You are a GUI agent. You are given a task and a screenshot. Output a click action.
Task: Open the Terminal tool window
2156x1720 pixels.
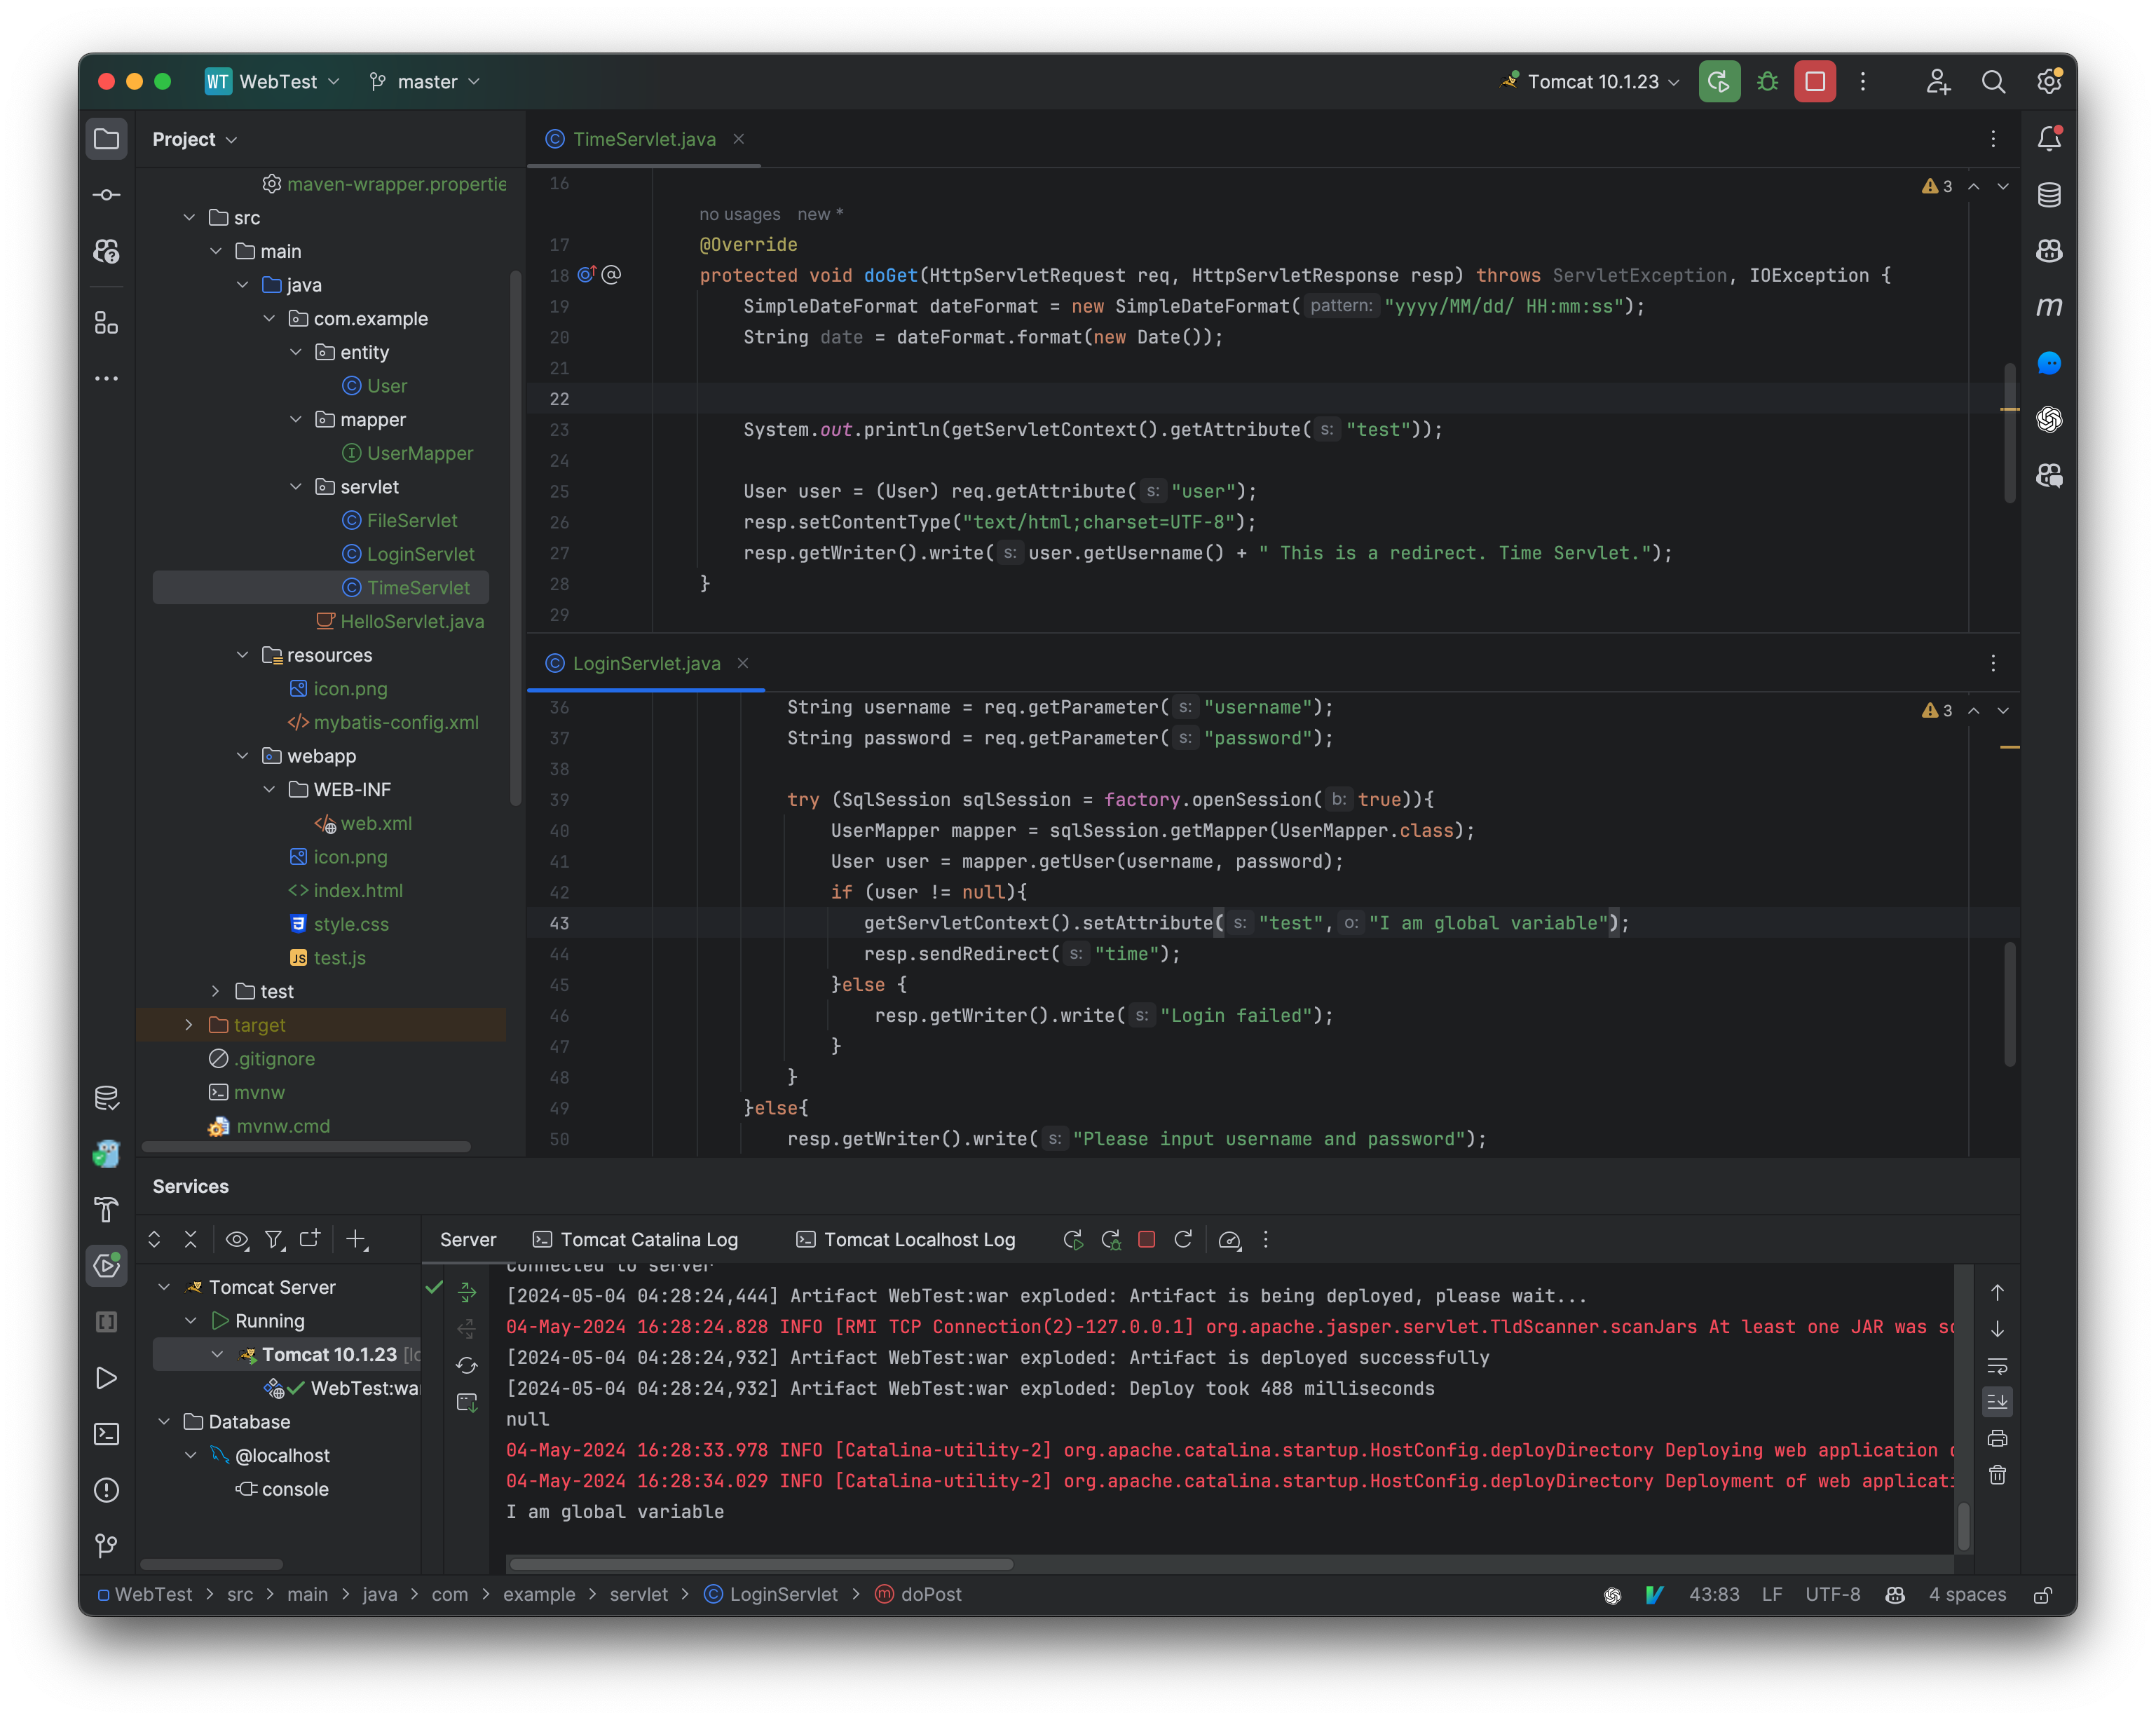[106, 1434]
